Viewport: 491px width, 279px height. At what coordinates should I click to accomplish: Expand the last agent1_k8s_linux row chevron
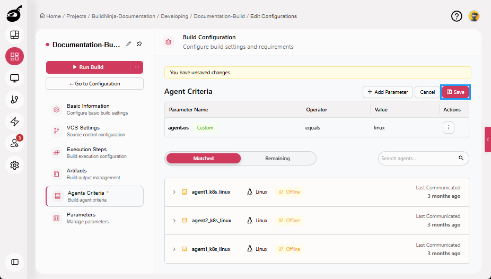click(x=174, y=249)
